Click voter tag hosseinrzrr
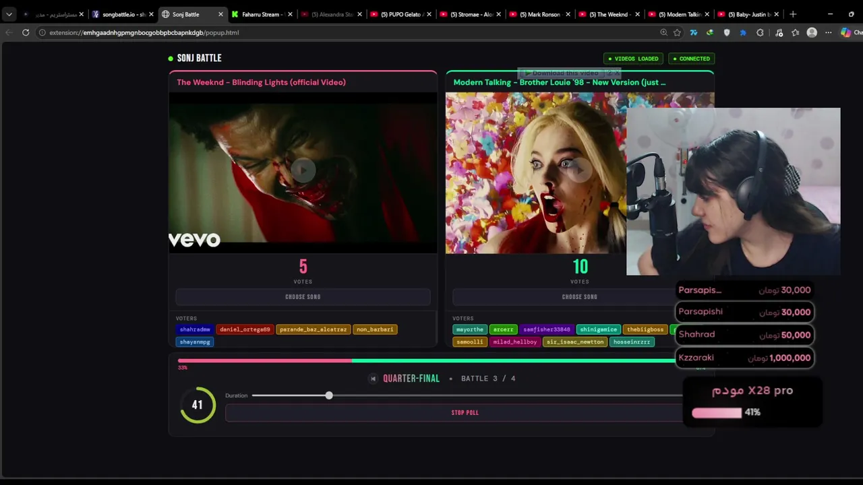 coord(632,342)
